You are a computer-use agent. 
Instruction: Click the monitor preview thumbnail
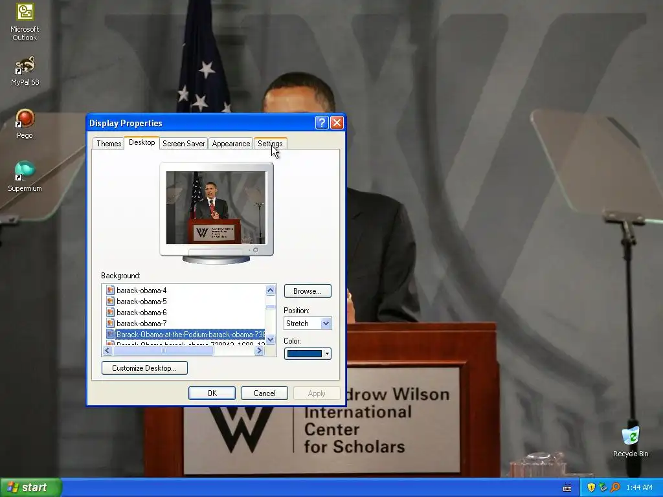point(216,208)
